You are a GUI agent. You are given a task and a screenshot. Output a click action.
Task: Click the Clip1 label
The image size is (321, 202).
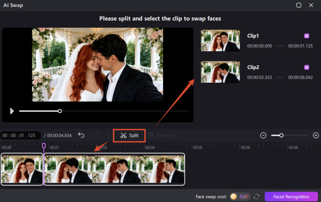(253, 36)
